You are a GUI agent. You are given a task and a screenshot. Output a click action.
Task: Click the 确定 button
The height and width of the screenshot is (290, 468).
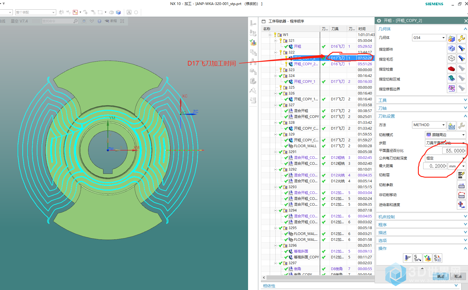coord(441,276)
